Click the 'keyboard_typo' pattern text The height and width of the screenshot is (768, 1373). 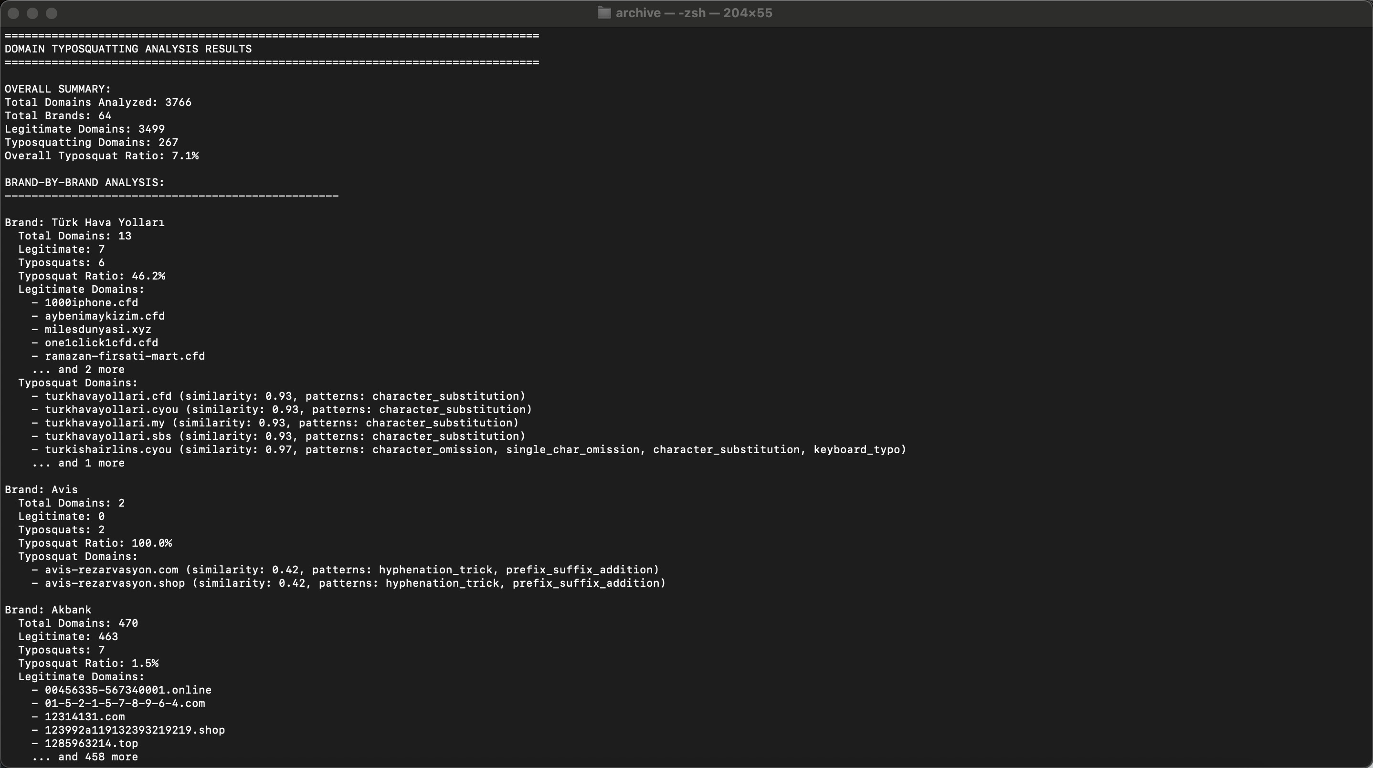856,449
